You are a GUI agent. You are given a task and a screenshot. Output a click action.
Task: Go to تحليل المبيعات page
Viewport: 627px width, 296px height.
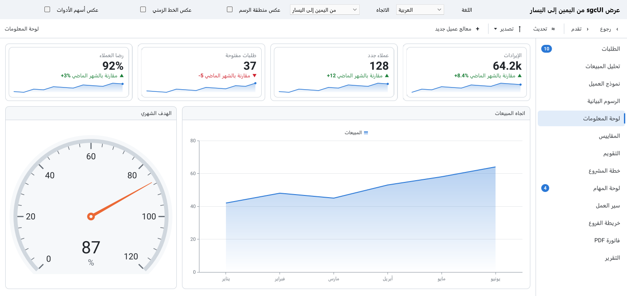pos(580,66)
